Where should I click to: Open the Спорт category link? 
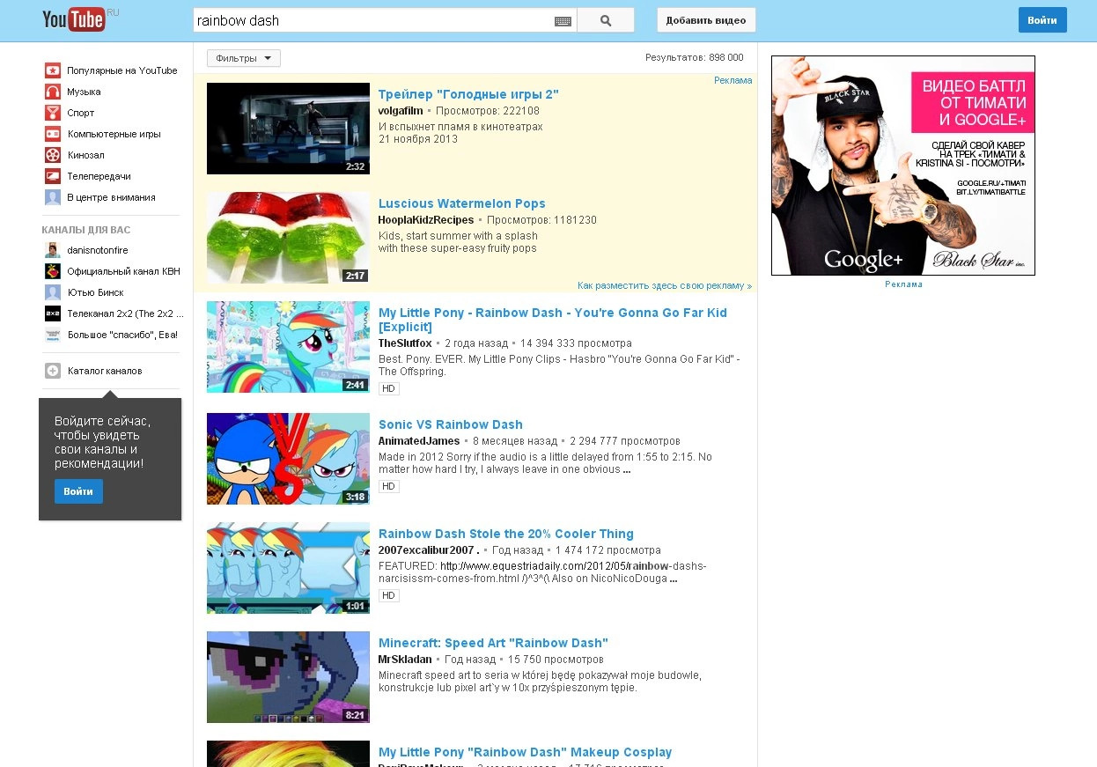81,113
